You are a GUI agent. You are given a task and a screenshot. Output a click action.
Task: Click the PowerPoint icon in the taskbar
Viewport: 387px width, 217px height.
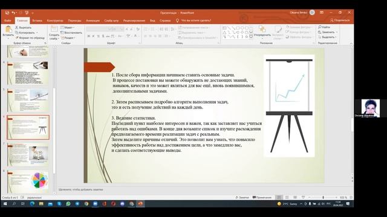point(140,204)
